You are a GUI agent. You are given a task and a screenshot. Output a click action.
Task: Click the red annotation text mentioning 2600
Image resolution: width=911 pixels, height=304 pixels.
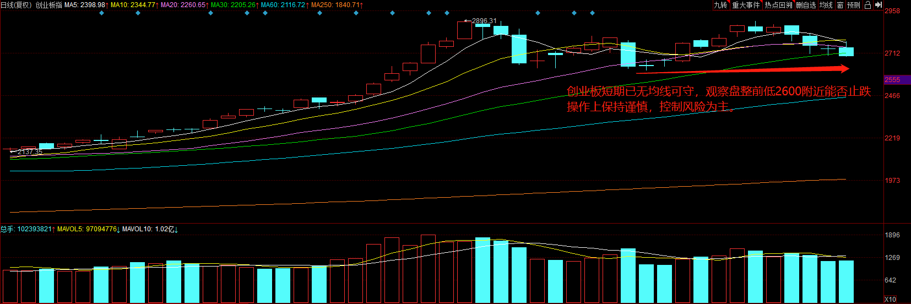719,91
